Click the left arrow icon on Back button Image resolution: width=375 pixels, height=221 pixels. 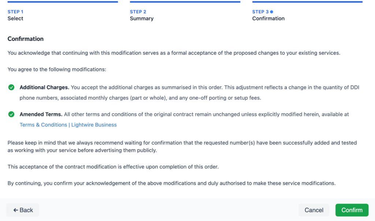[x=15, y=210]
